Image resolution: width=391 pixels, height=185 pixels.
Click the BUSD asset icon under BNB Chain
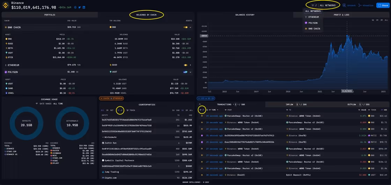6,43
